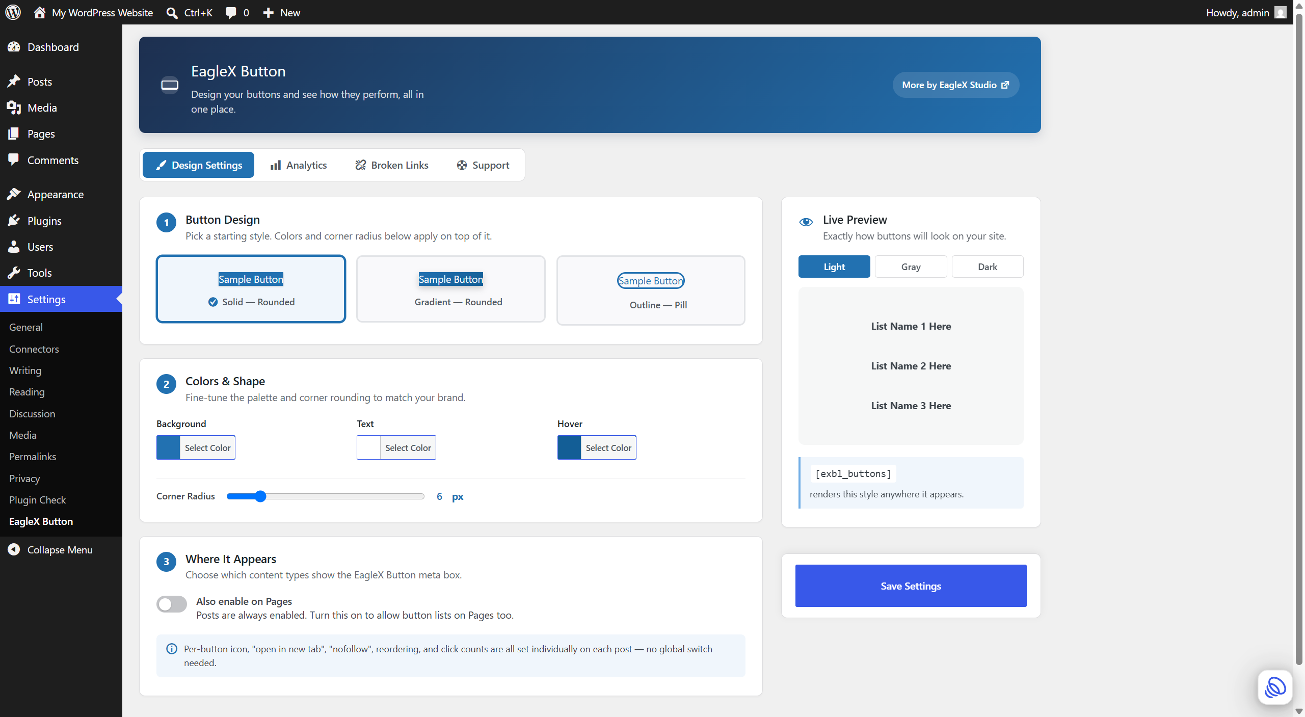Open Comments from the sidebar
Viewport: 1305px width, 717px height.
click(x=61, y=160)
